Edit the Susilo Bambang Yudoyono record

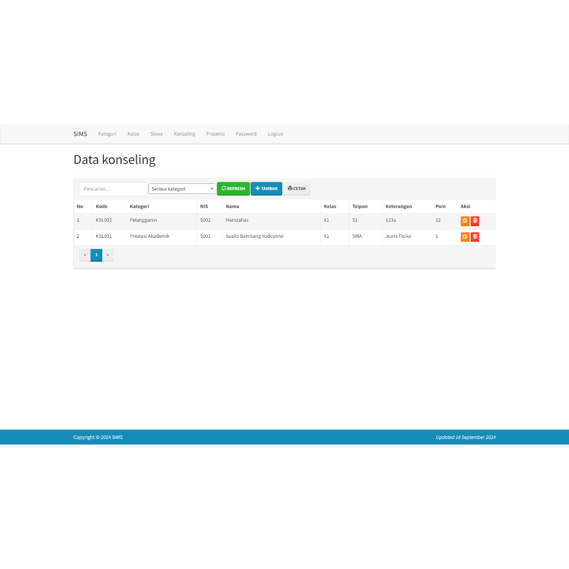click(x=465, y=237)
